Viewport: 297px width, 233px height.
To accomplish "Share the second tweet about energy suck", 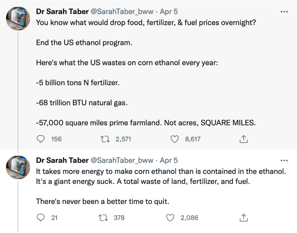I will [244, 217].
